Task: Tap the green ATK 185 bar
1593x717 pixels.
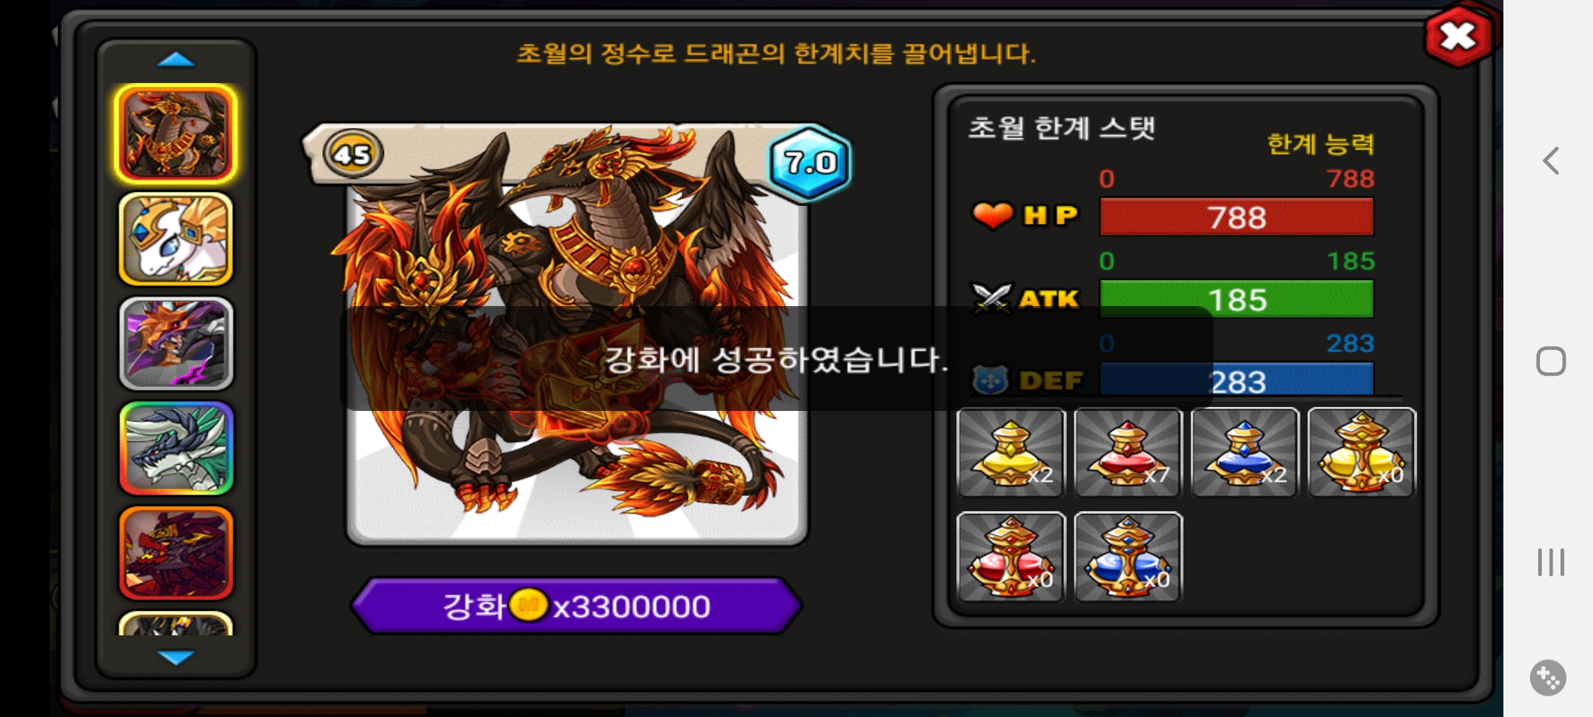Action: tap(1237, 299)
